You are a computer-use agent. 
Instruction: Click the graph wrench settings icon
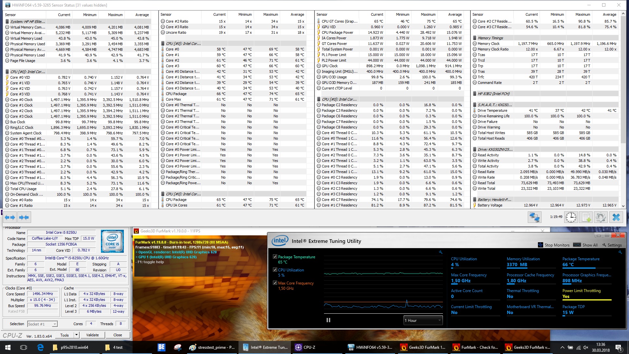(x=441, y=252)
